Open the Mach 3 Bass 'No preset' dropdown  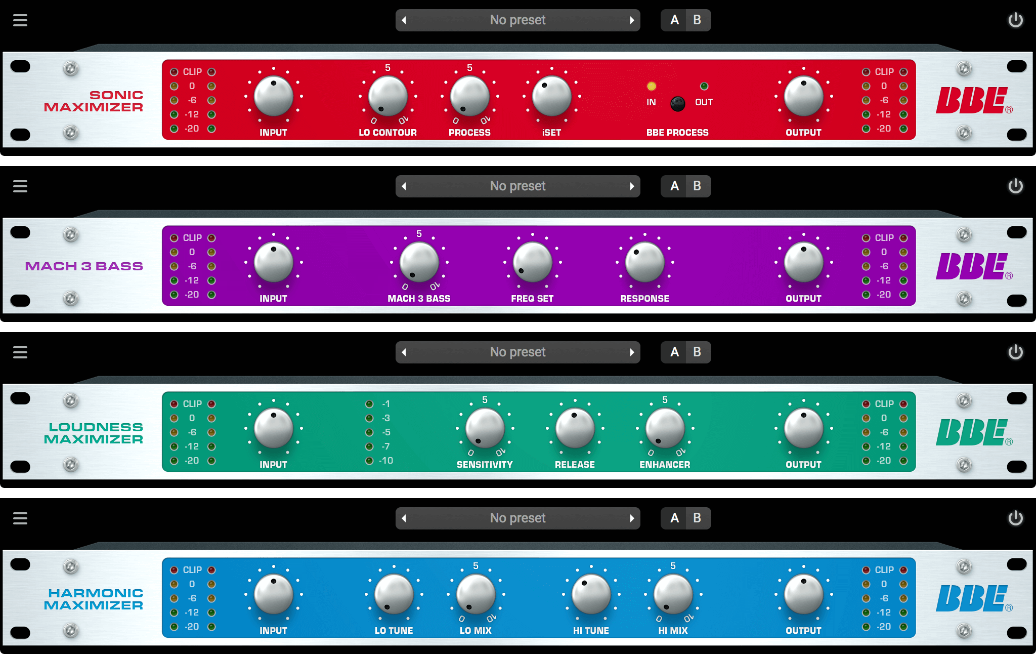click(517, 186)
